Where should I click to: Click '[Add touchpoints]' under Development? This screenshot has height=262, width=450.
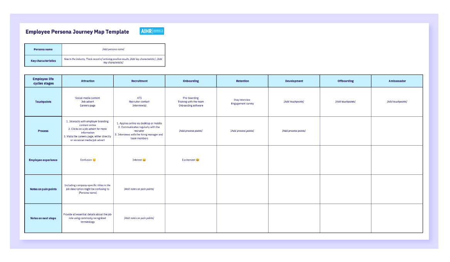point(294,102)
